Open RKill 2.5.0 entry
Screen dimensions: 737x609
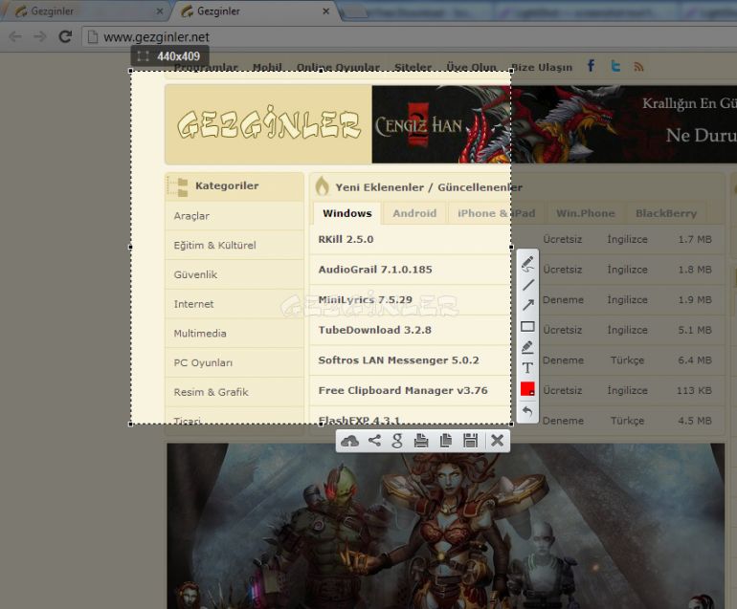click(x=346, y=239)
